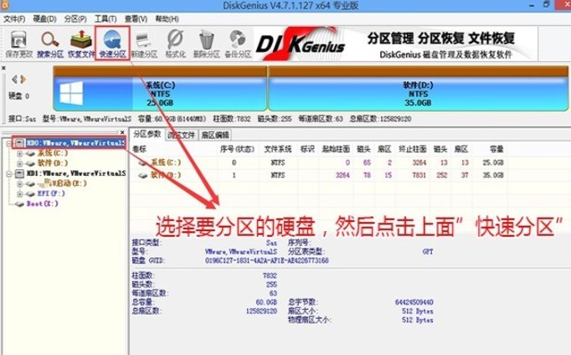Viewport: 571px width, 355px height.
Task: Click the 序号(状态) column header
Action: (237, 149)
